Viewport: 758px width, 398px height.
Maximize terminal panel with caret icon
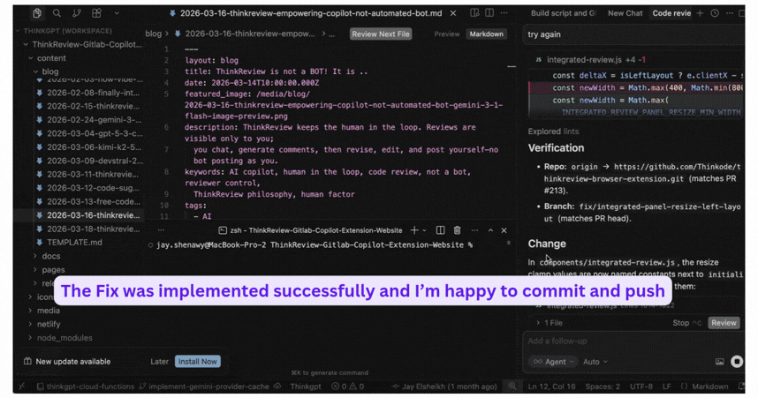click(x=490, y=230)
